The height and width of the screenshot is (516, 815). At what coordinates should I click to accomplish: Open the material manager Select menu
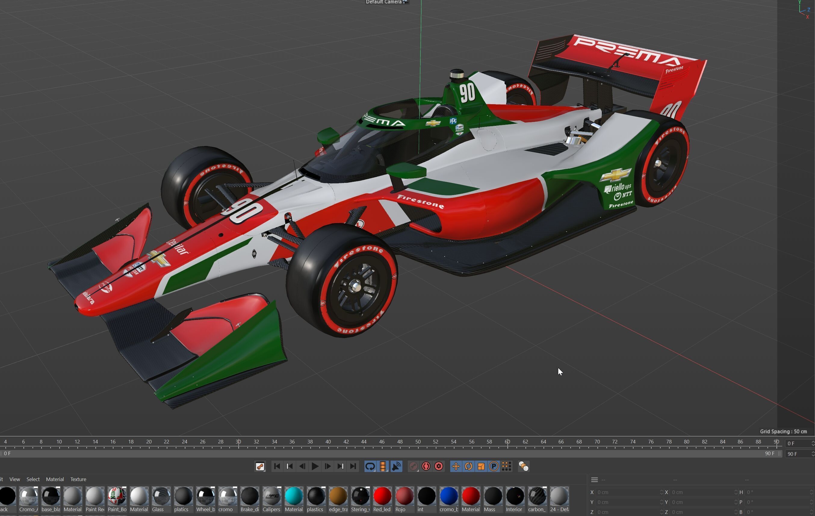33,479
